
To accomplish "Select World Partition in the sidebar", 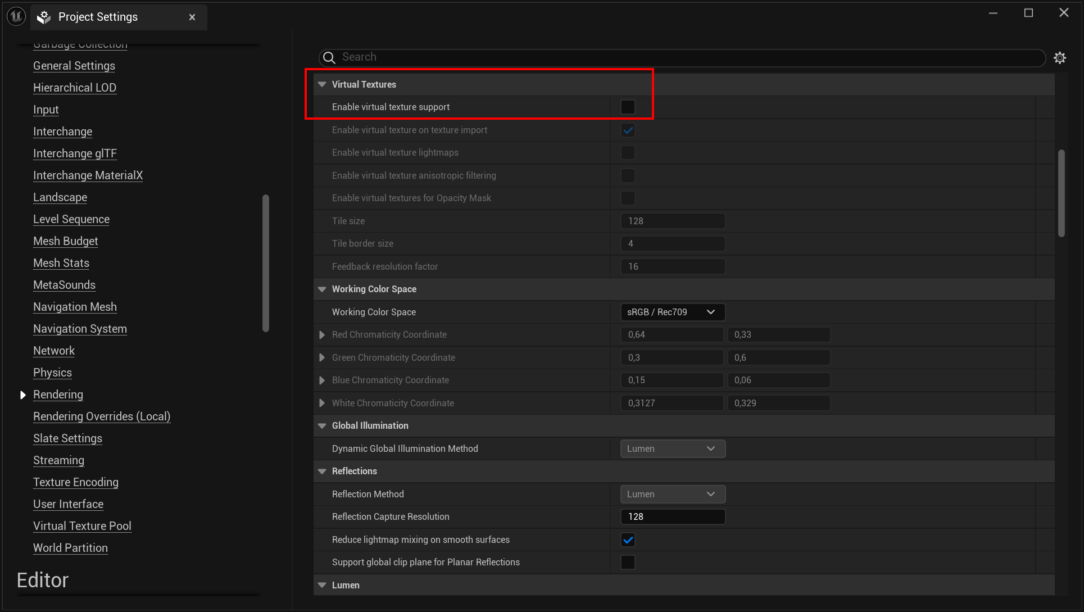I will click(70, 548).
